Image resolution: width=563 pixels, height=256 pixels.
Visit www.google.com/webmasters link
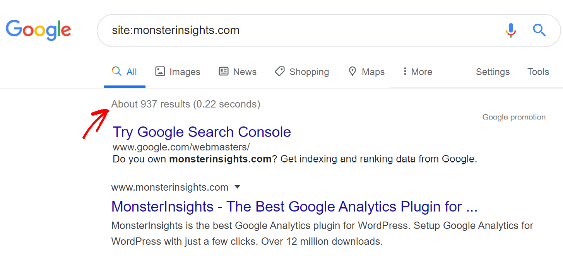click(181, 147)
